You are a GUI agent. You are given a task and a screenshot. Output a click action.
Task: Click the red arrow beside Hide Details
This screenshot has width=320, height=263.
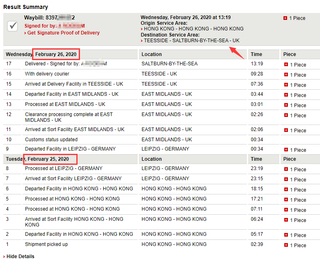(x=4, y=257)
